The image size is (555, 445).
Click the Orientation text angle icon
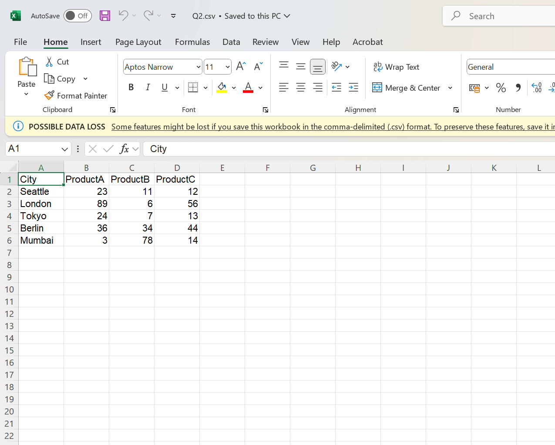pos(336,66)
